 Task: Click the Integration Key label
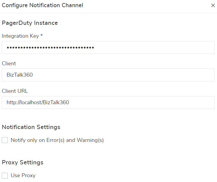pos(20,36)
